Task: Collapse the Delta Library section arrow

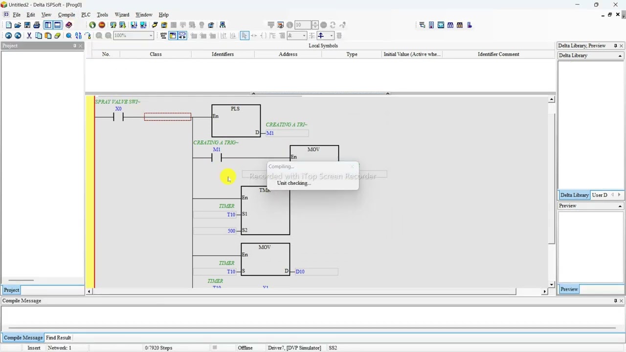Action: pyautogui.click(x=620, y=56)
